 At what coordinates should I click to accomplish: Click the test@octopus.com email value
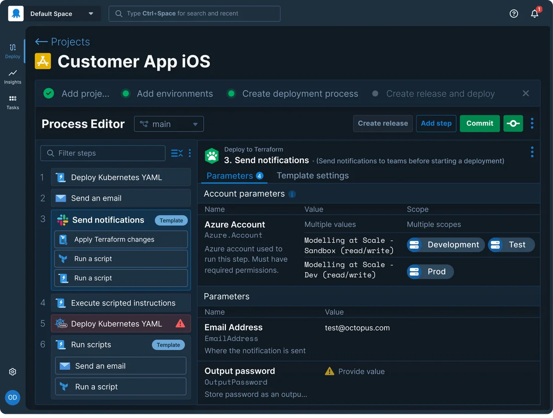357,328
